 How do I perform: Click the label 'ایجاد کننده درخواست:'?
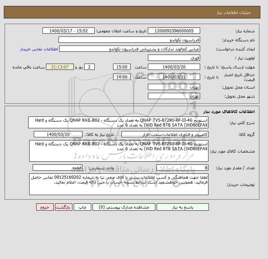click(x=235, y=49)
